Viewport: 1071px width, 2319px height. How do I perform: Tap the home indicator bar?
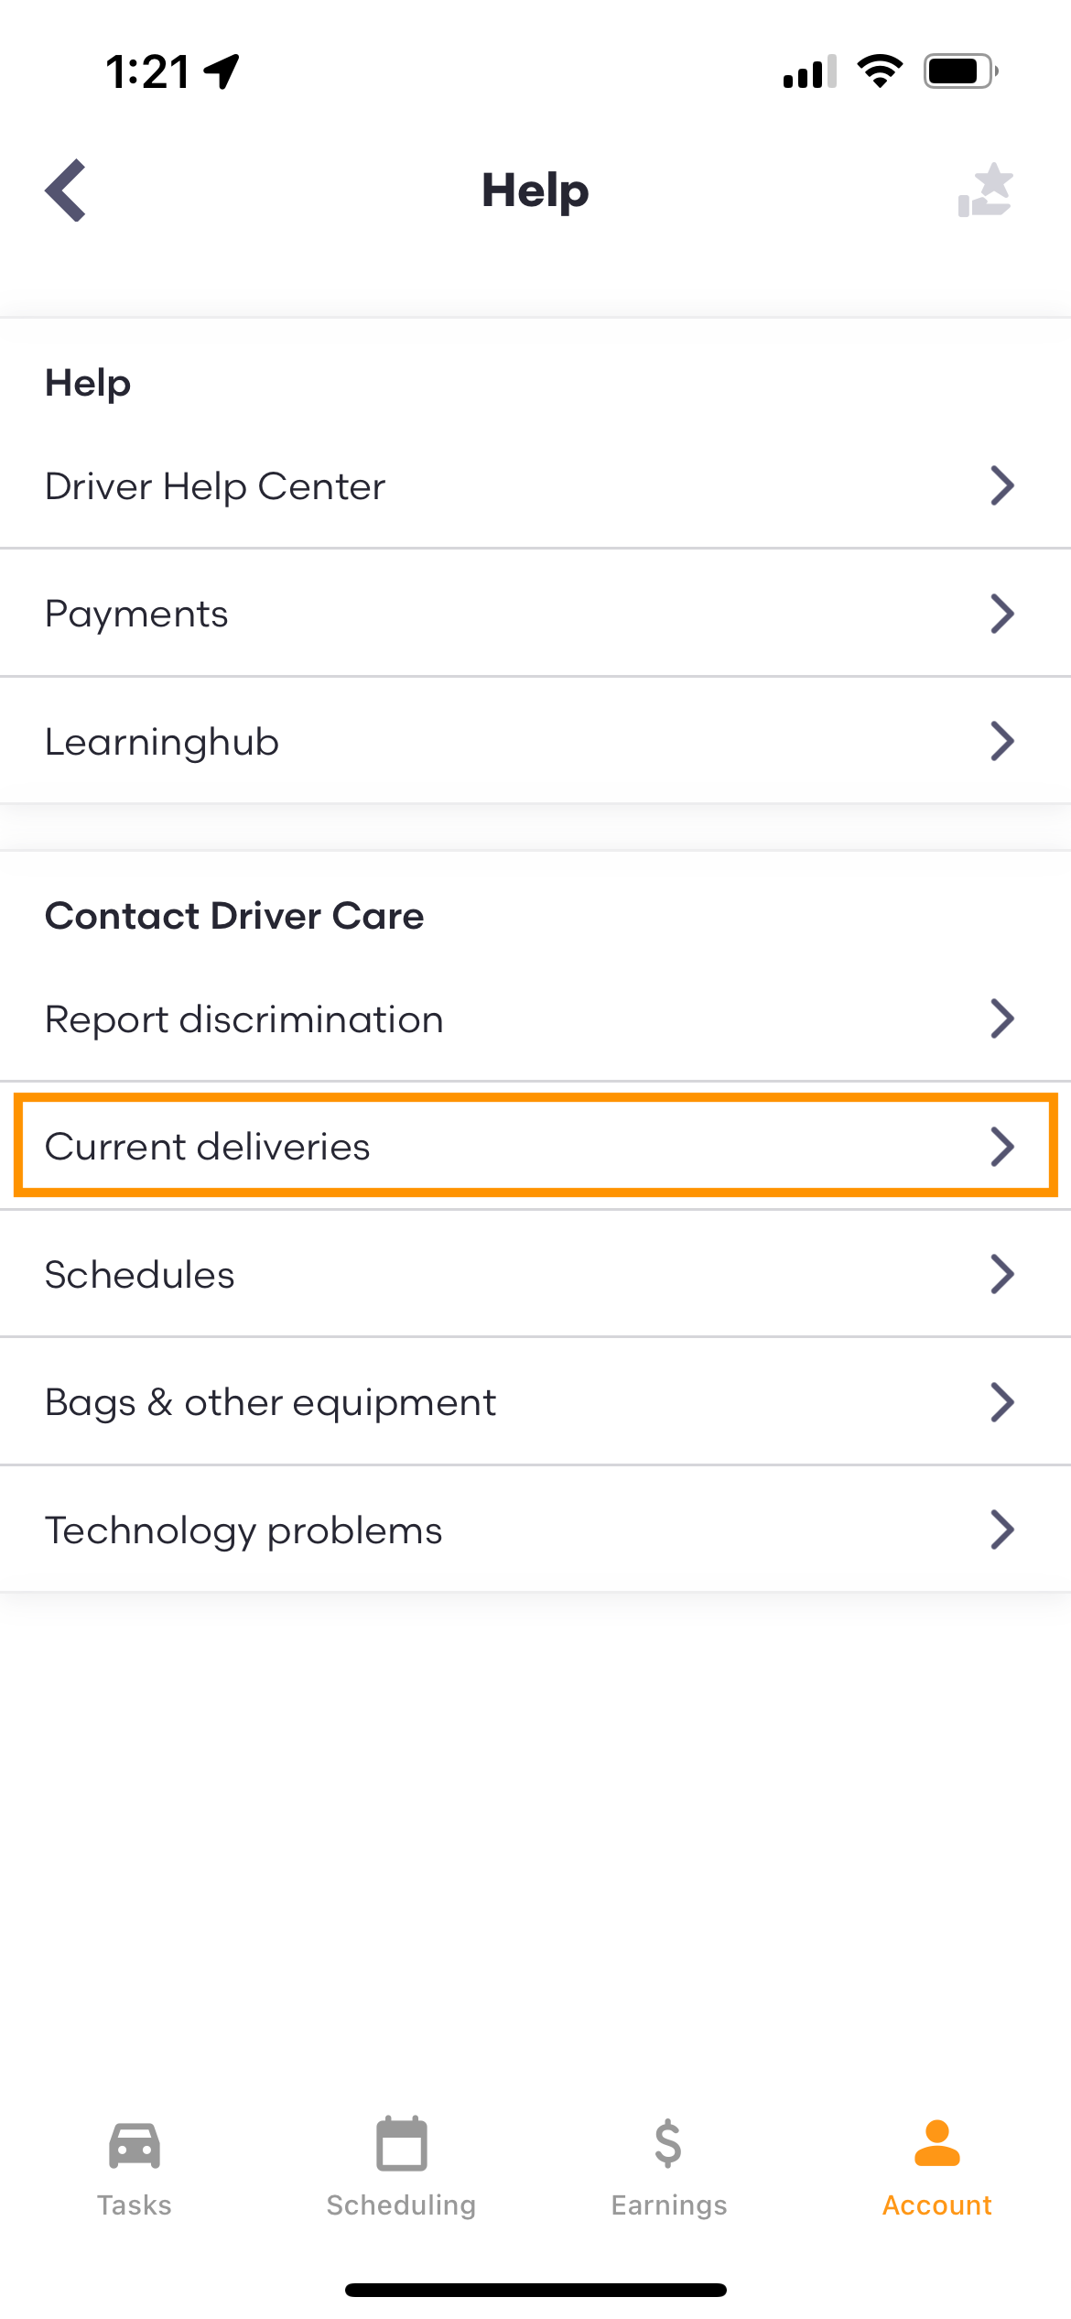tap(535, 2290)
